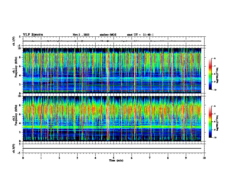
Task: Click inside the ch.1 spectrogram panel
Action: click(x=112, y=71)
